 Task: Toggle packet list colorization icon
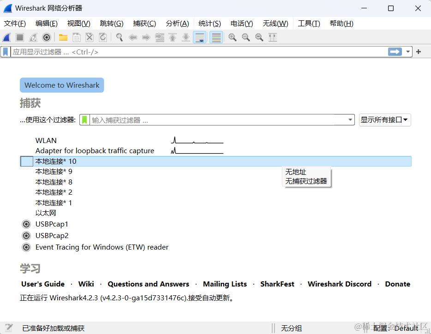[216, 37]
